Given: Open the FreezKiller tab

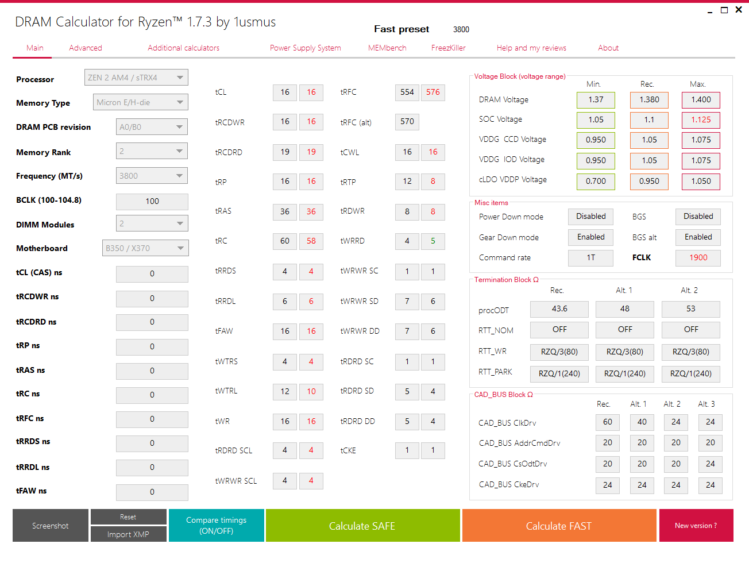Looking at the screenshot, I should coord(449,48).
